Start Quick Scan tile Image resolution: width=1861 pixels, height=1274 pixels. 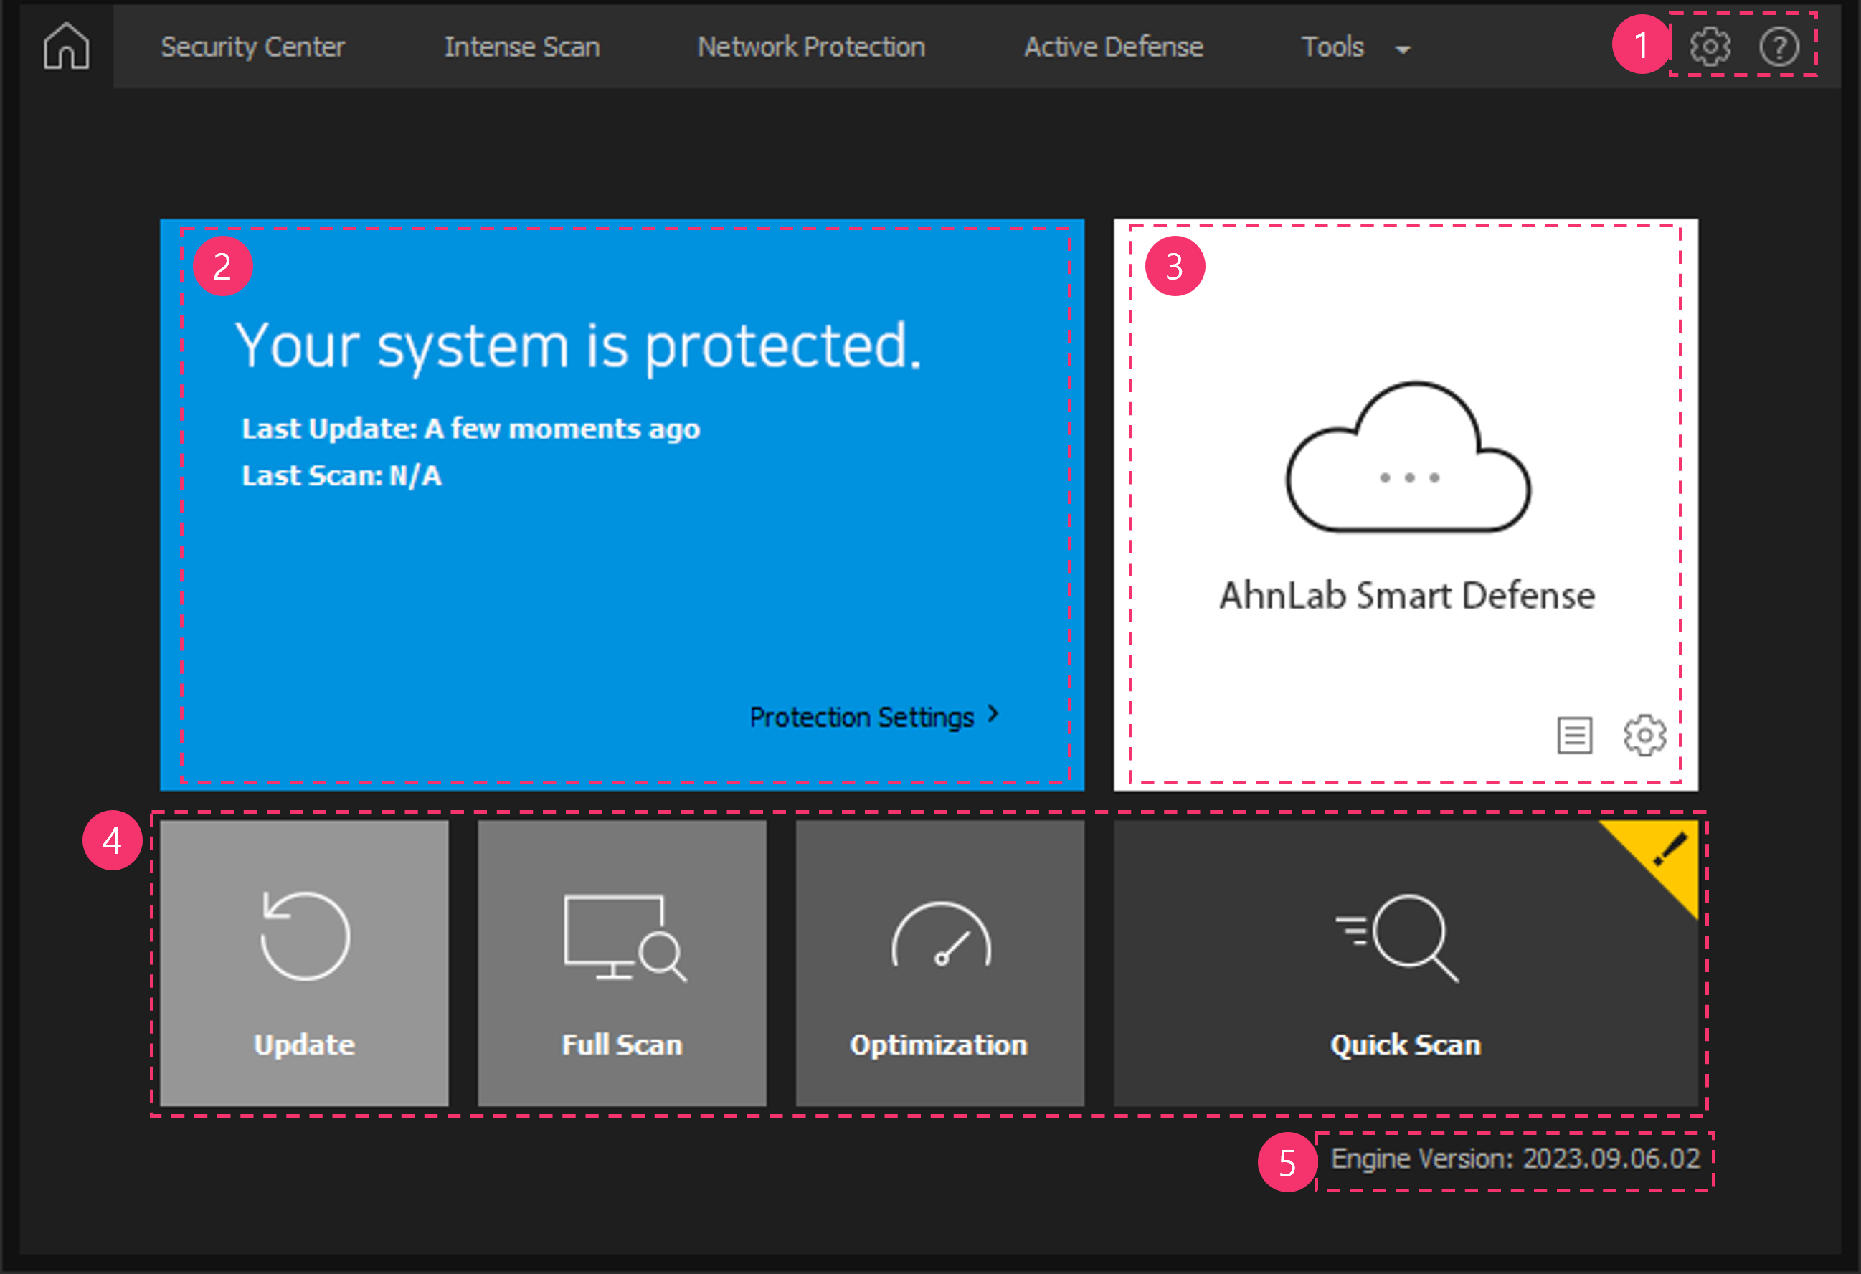[x=1405, y=963]
